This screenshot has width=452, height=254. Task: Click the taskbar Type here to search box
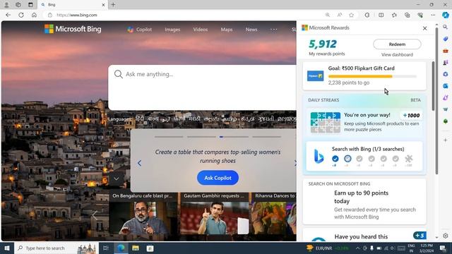56,248
